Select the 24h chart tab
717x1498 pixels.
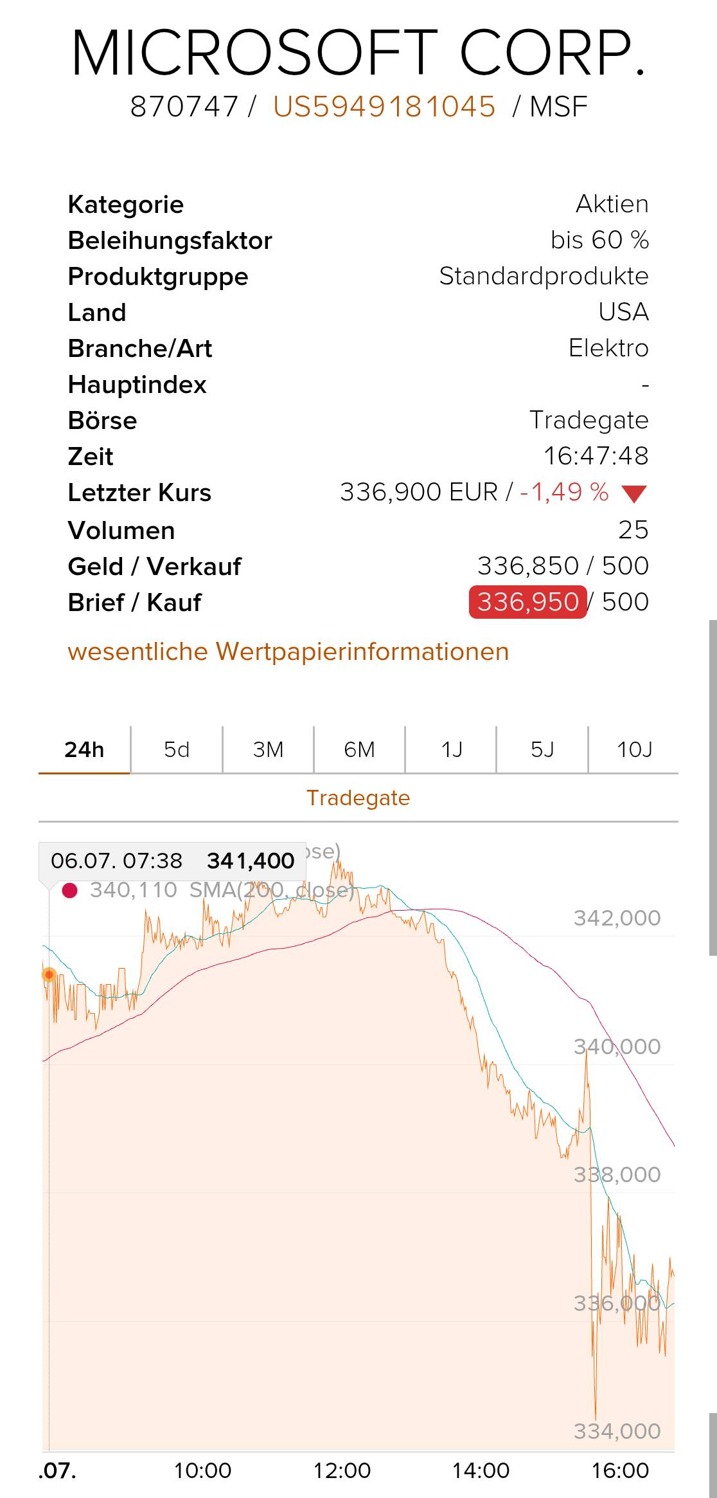(x=84, y=749)
